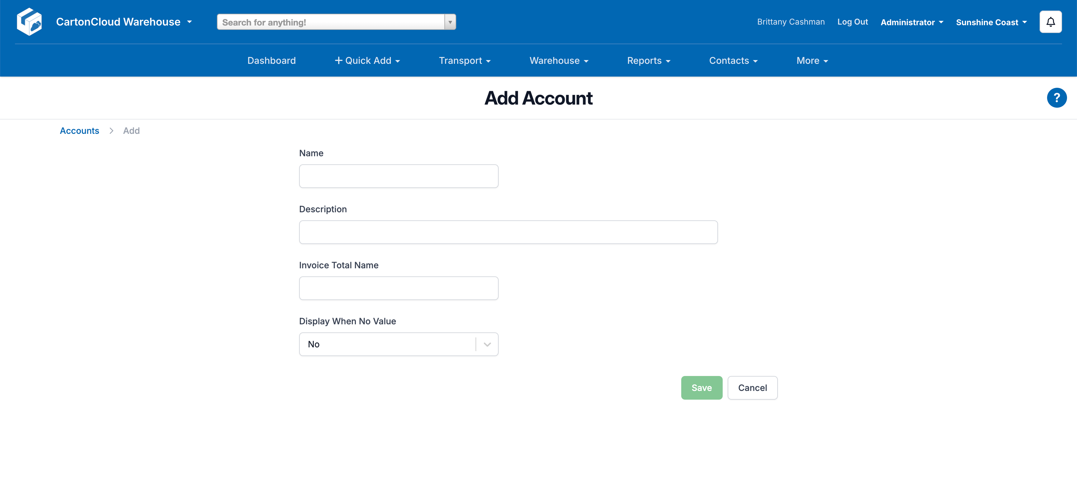Image resolution: width=1077 pixels, height=498 pixels.
Task: Follow the Accounts breadcrumb link
Action: [x=79, y=130]
